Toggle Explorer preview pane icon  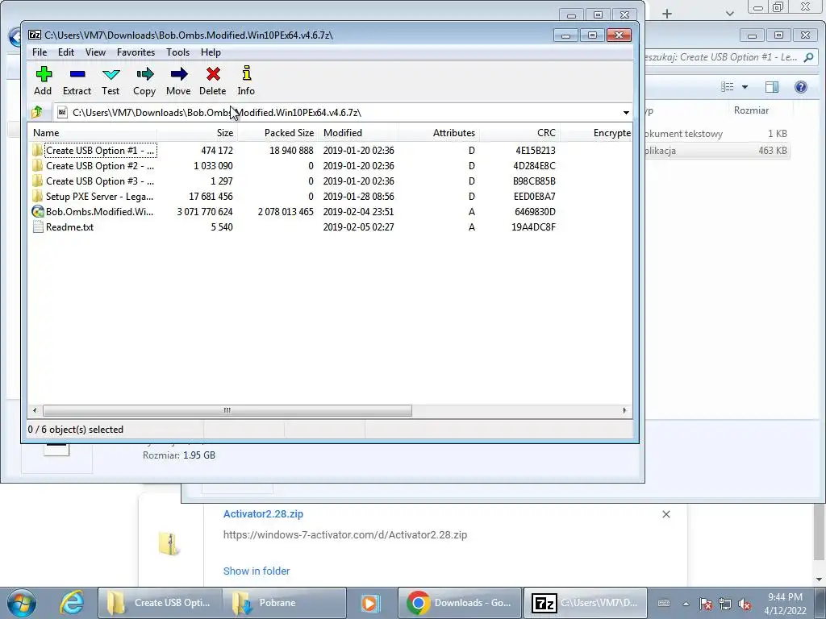coord(772,87)
